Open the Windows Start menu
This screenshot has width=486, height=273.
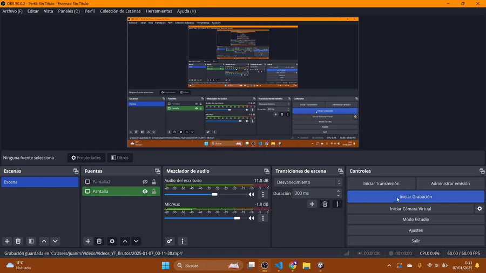(166, 265)
